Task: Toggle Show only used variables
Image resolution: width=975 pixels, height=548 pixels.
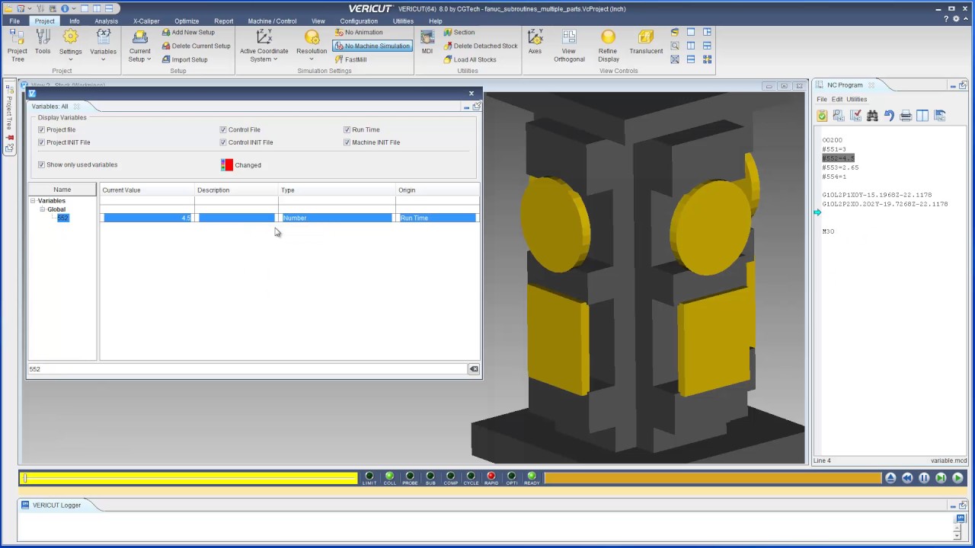Action: pos(42,164)
